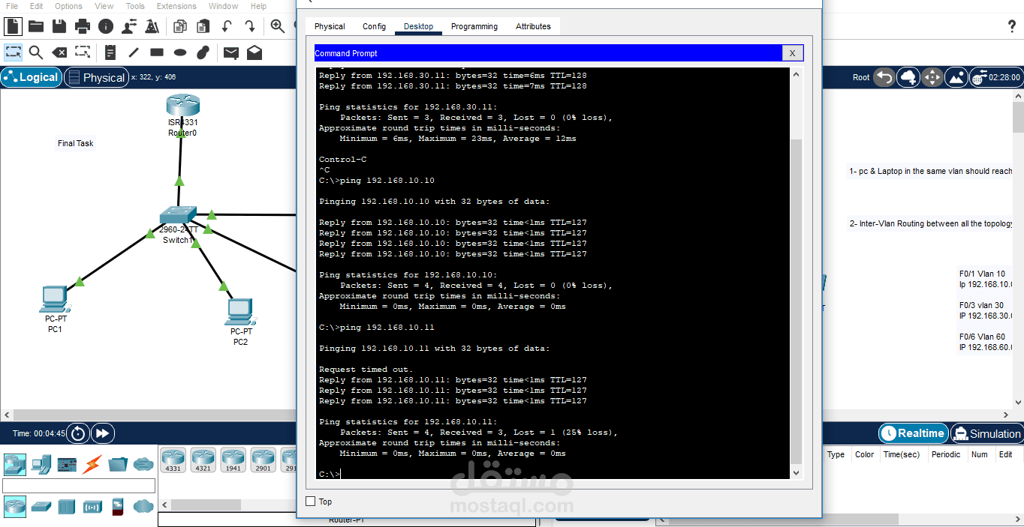Open the Help menu
The image size is (1024, 527).
pos(258,6)
